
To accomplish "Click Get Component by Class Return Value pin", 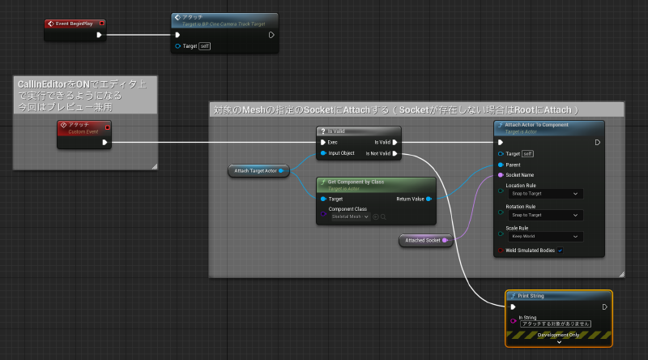I will click(x=429, y=199).
